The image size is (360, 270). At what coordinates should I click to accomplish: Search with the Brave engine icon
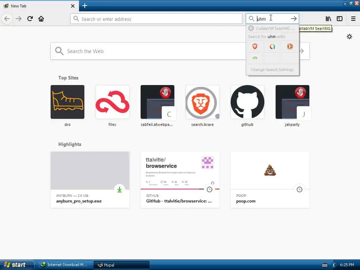255,47
